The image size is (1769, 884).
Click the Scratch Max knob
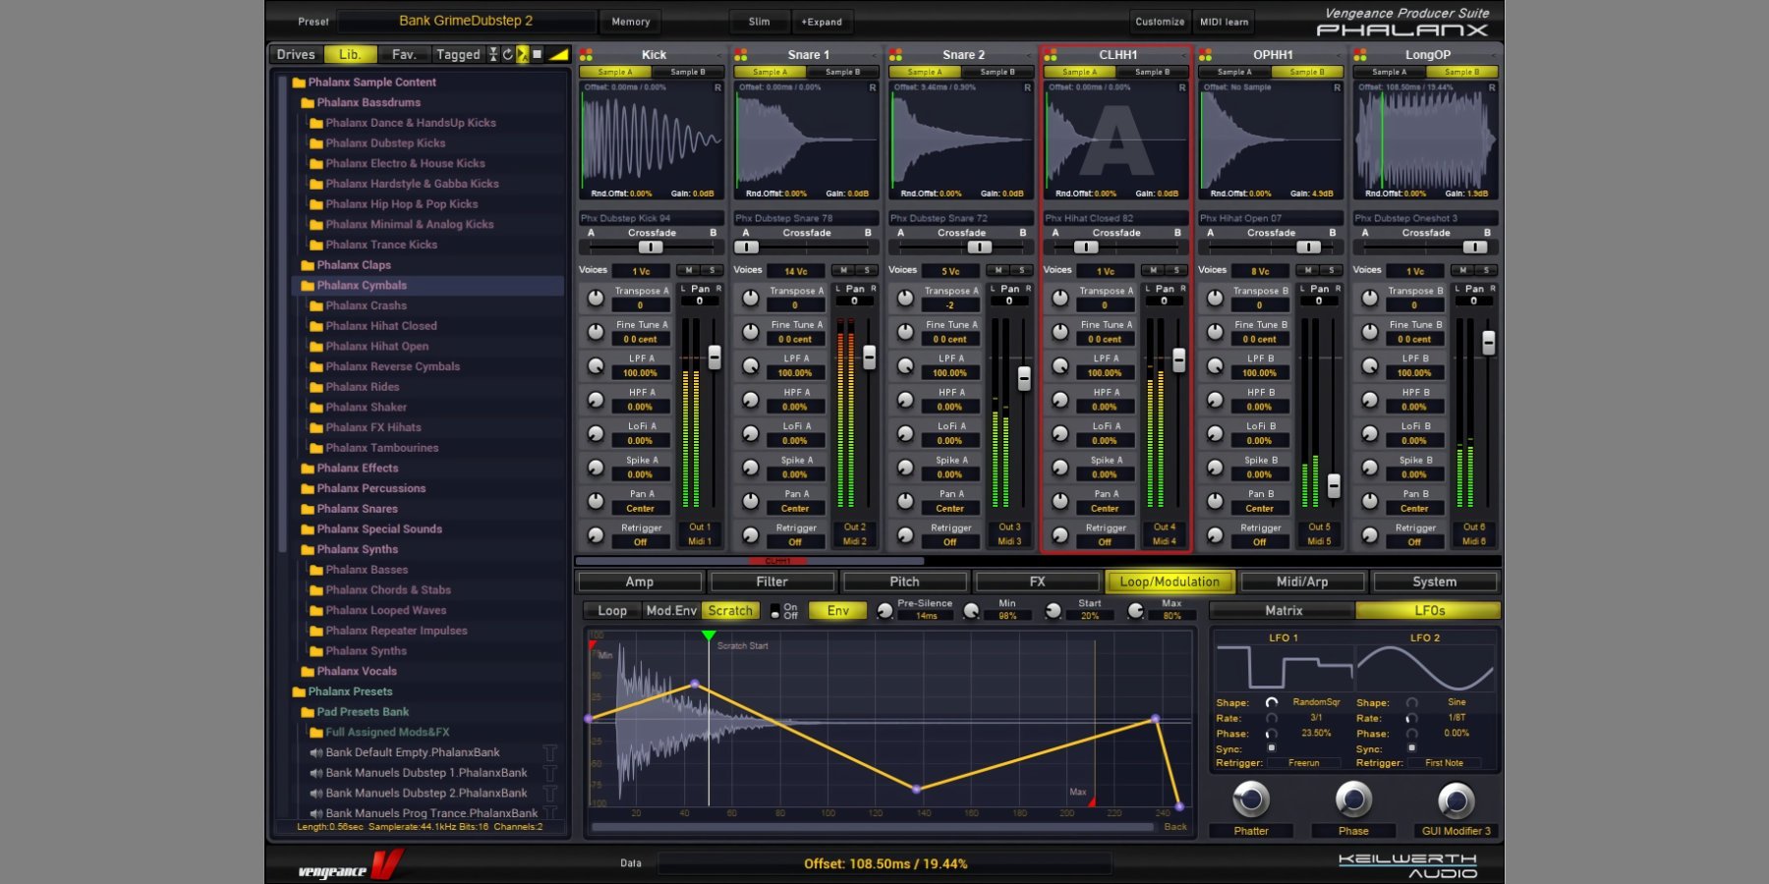tap(1136, 611)
